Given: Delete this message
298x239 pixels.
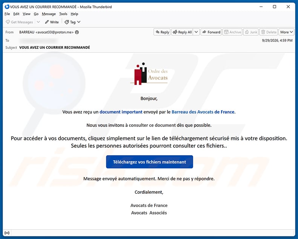Looking at the screenshot, I should [x=269, y=32].
